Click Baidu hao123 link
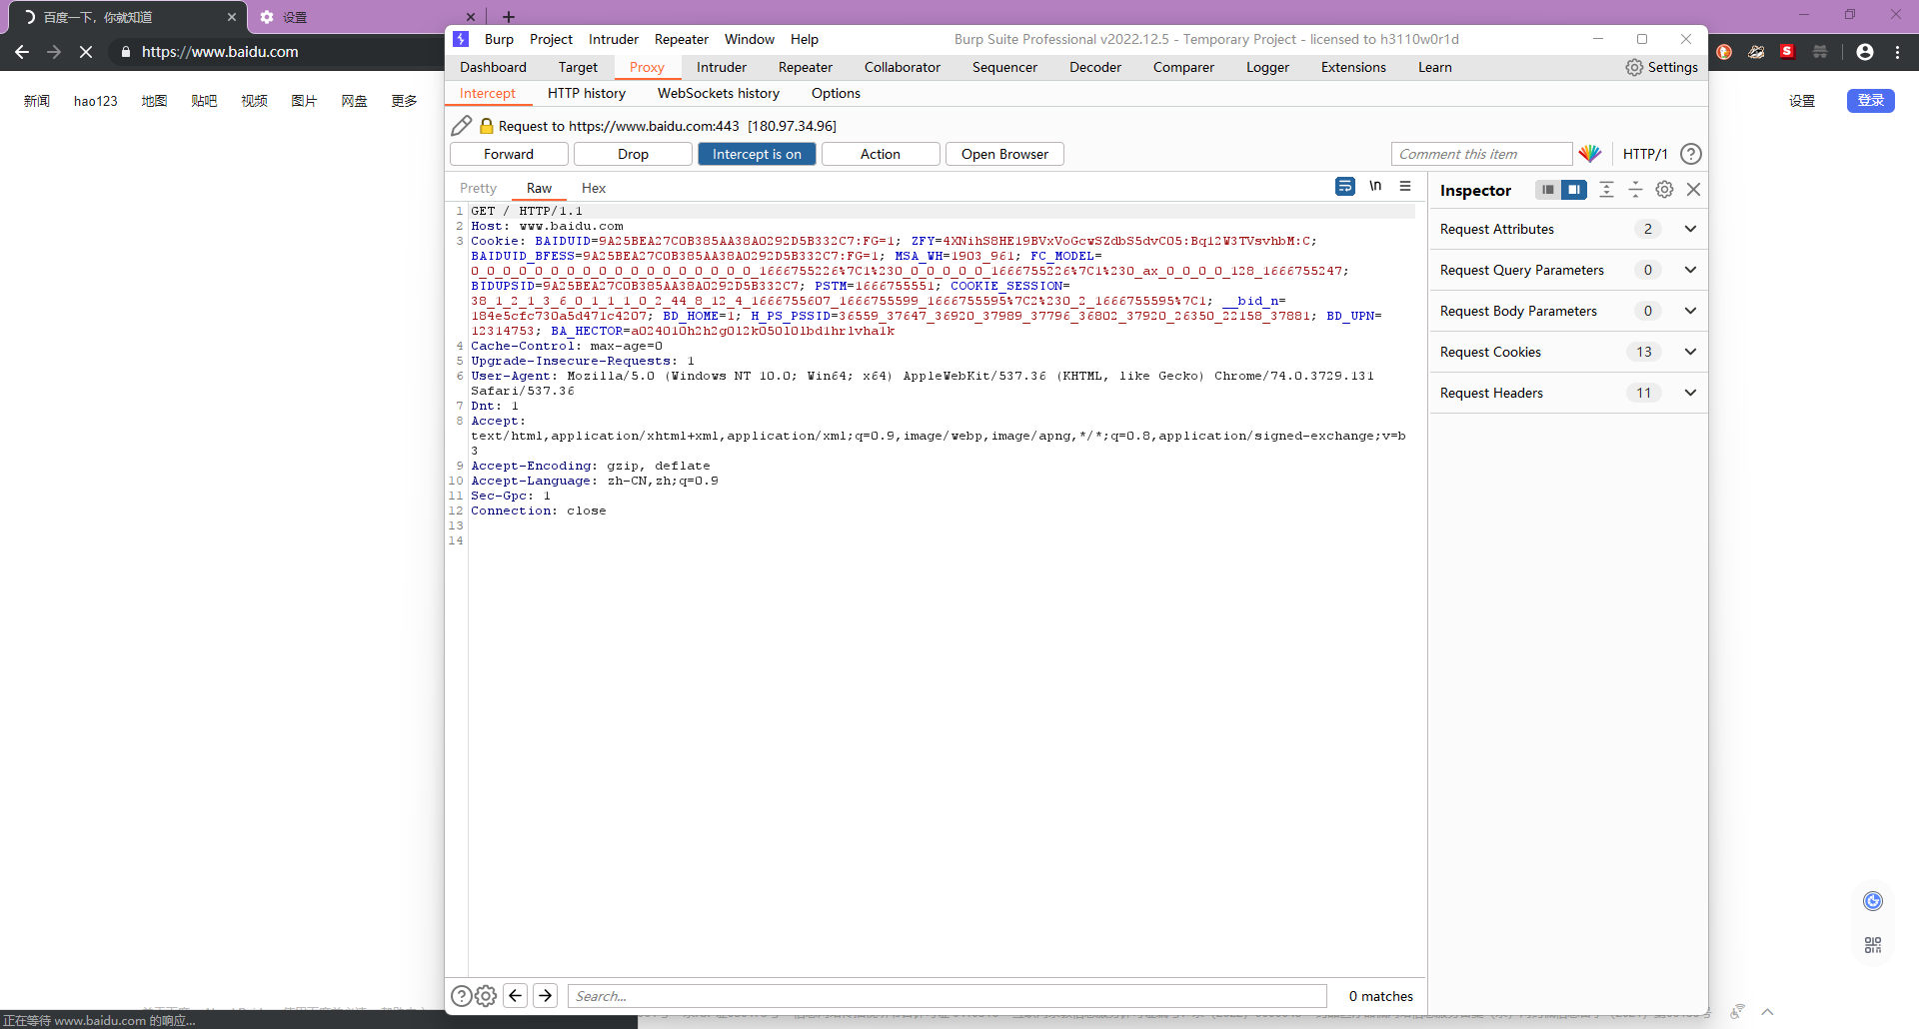Image resolution: width=1919 pixels, height=1029 pixels. [96, 101]
